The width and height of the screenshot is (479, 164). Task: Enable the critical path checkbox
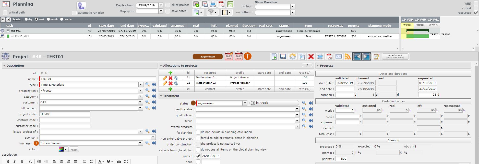5,12
